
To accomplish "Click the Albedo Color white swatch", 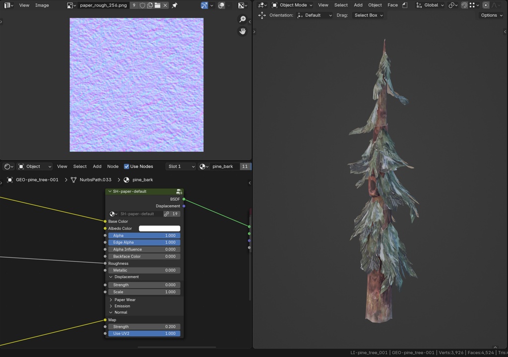I will pos(159,229).
